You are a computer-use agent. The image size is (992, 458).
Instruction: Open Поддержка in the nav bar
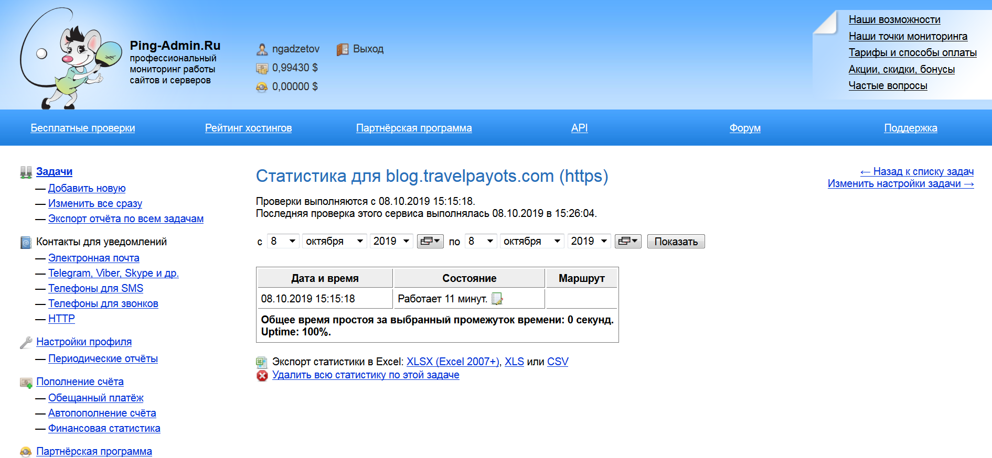911,128
